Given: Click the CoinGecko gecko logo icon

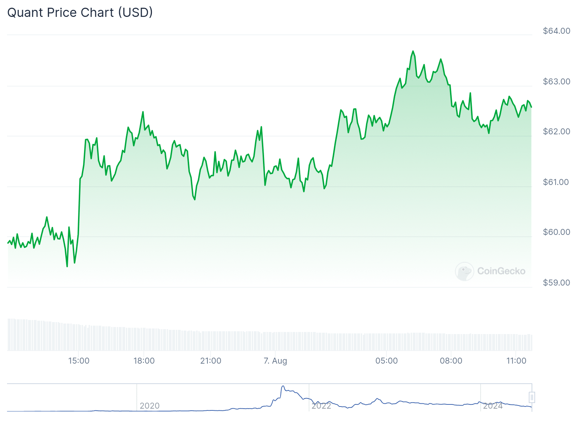Looking at the screenshot, I should [x=464, y=271].
